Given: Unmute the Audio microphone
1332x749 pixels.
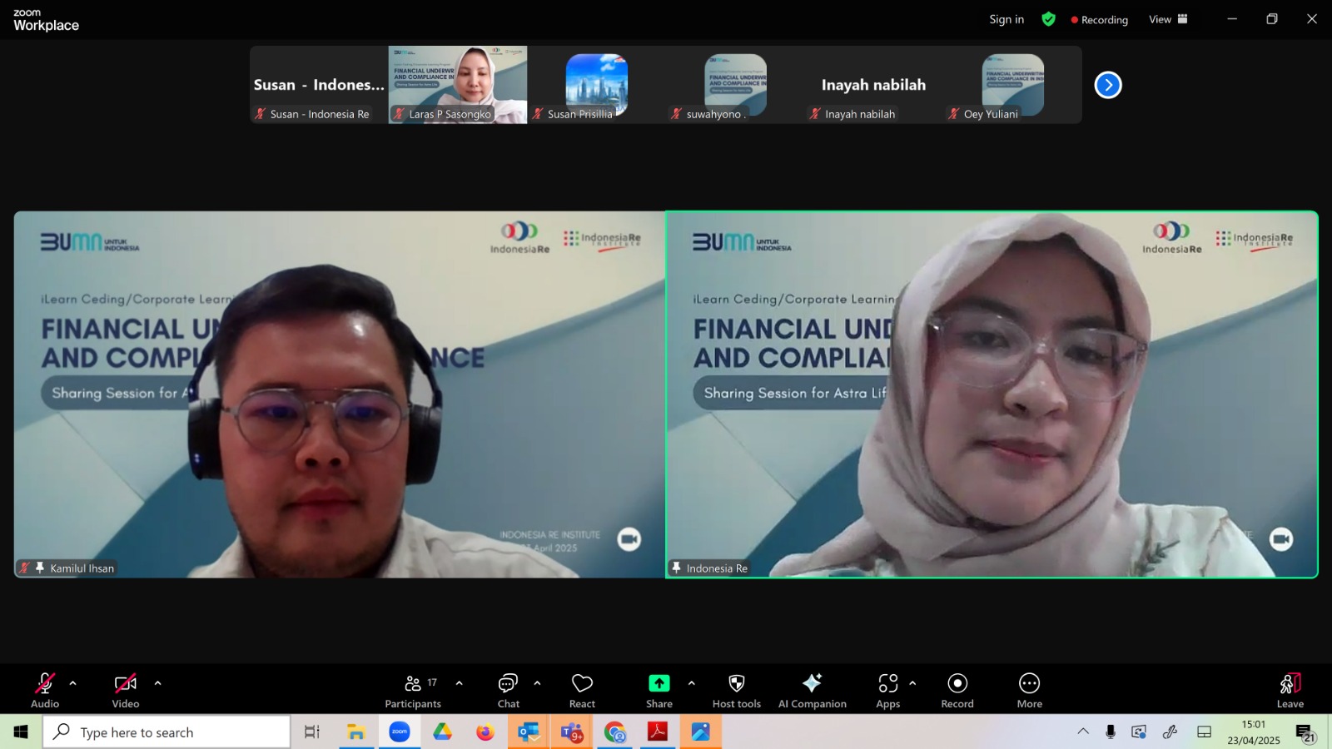Looking at the screenshot, I should [45, 691].
